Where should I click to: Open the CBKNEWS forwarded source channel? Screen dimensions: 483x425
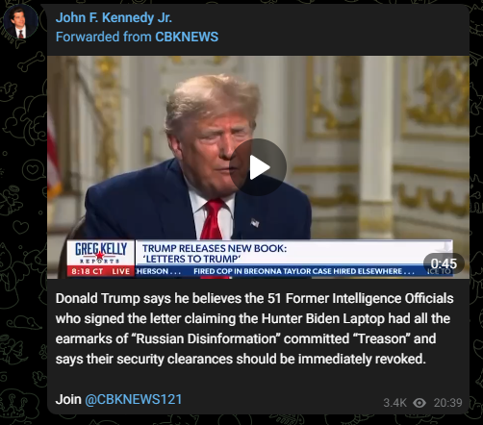187,37
